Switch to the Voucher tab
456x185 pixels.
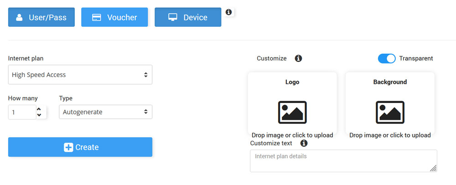tap(114, 17)
